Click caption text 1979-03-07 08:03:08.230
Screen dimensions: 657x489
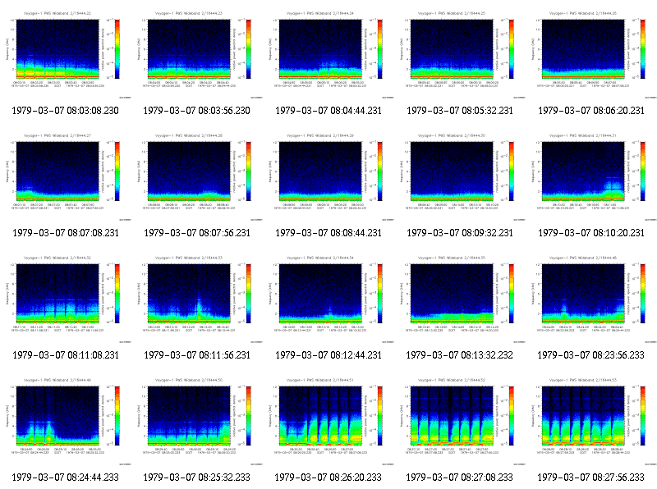[x=66, y=111]
